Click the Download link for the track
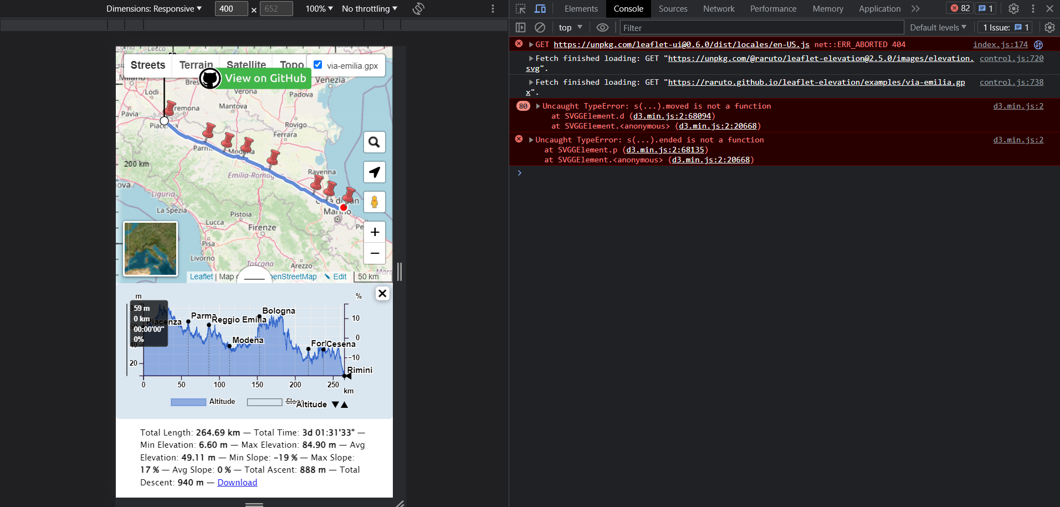Image resolution: width=1060 pixels, height=507 pixels. (x=237, y=482)
